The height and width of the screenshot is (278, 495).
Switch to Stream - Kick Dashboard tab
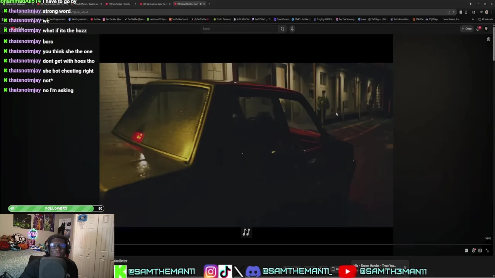point(17,4)
